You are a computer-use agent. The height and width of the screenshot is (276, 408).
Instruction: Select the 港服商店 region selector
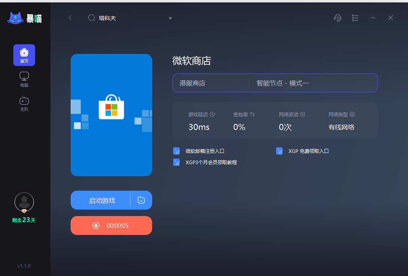click(x=192, y=83)
